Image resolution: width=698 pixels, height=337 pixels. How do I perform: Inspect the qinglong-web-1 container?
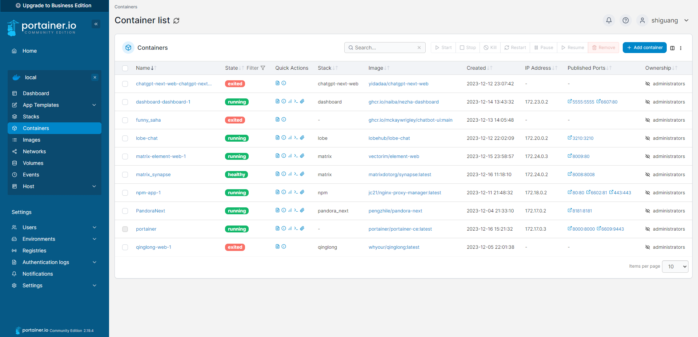pos(284,247)
